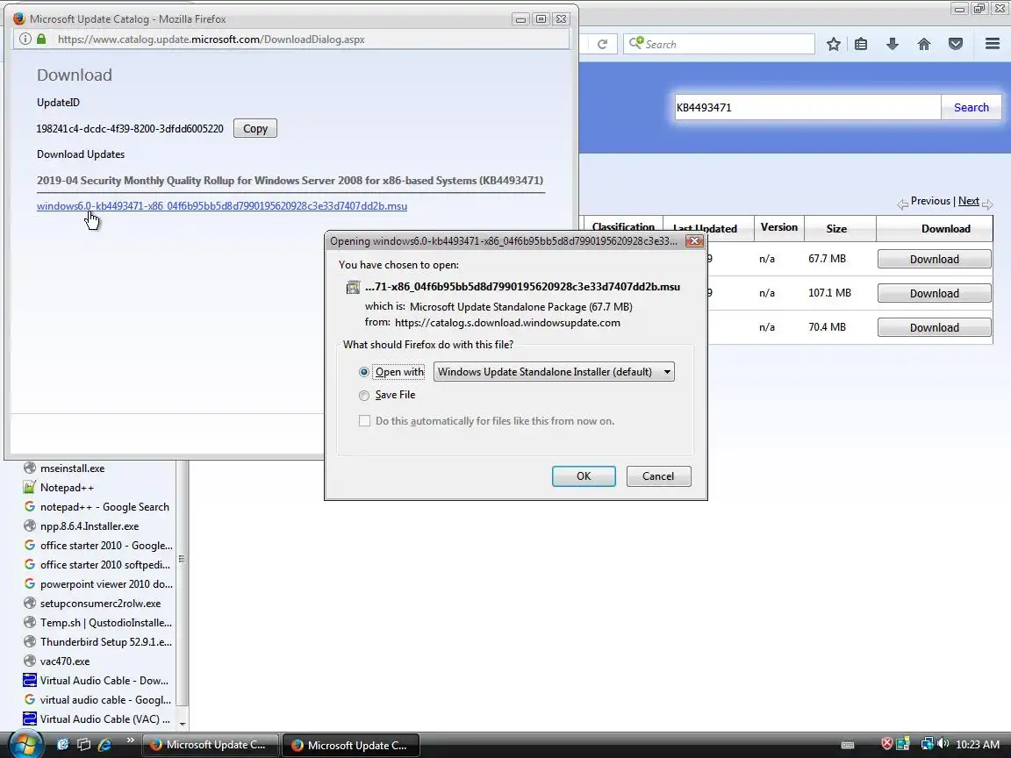Image resolution: width=1011 pixels, height=758 pixels.
Task: Click the Copy button next to UpdateID
Action: [x=255, y=128]
